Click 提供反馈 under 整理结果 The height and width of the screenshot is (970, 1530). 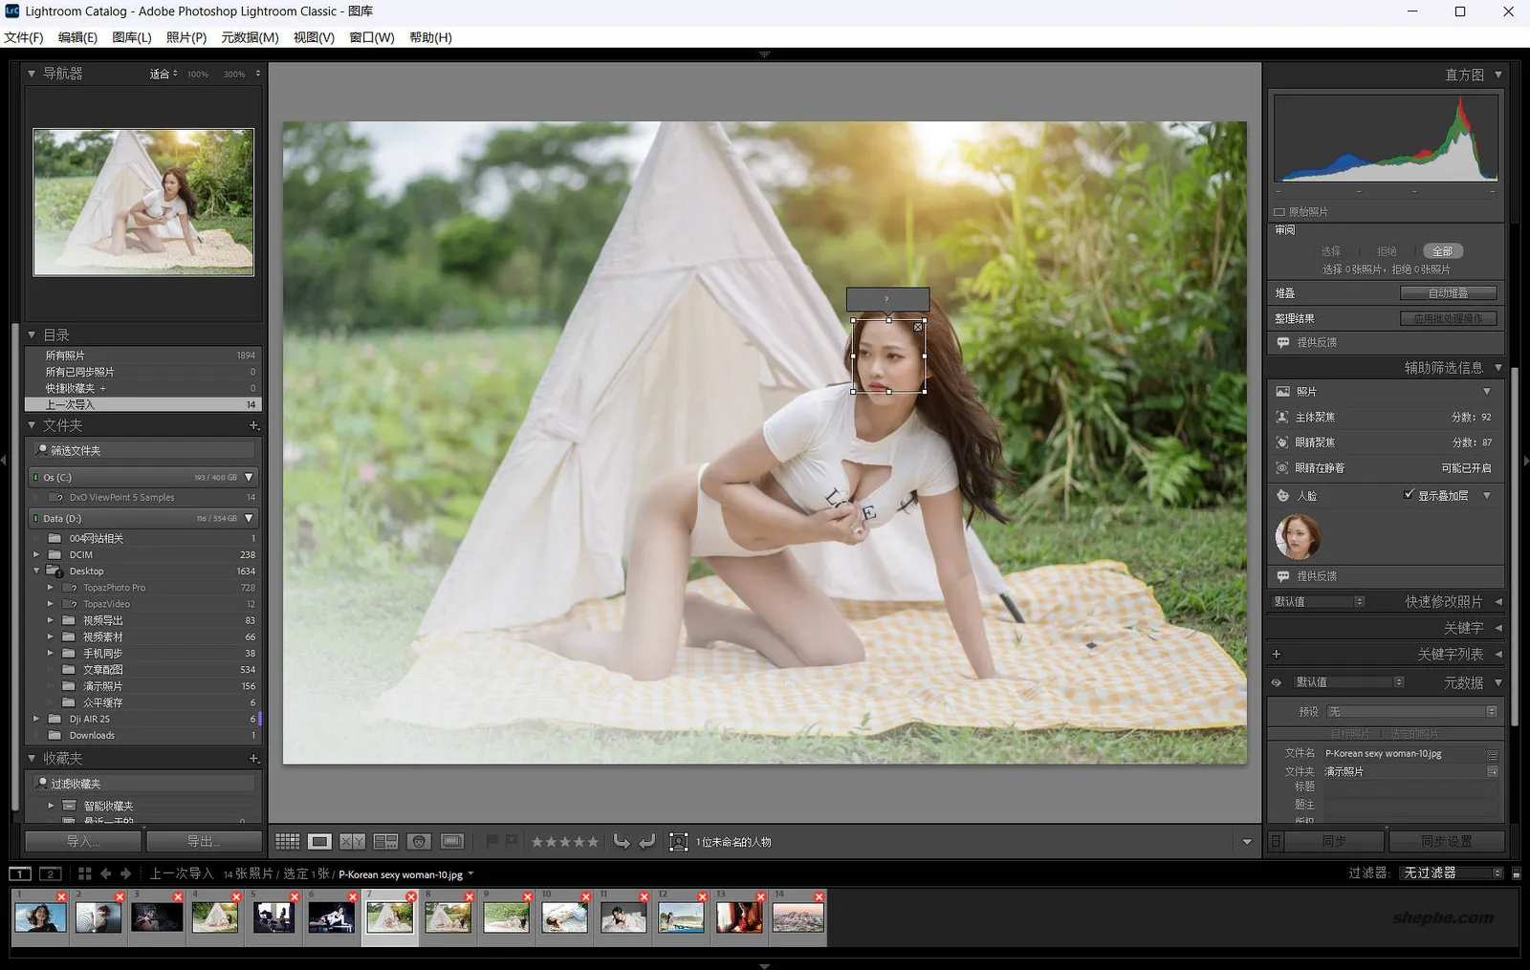[x=1317, y=342]
